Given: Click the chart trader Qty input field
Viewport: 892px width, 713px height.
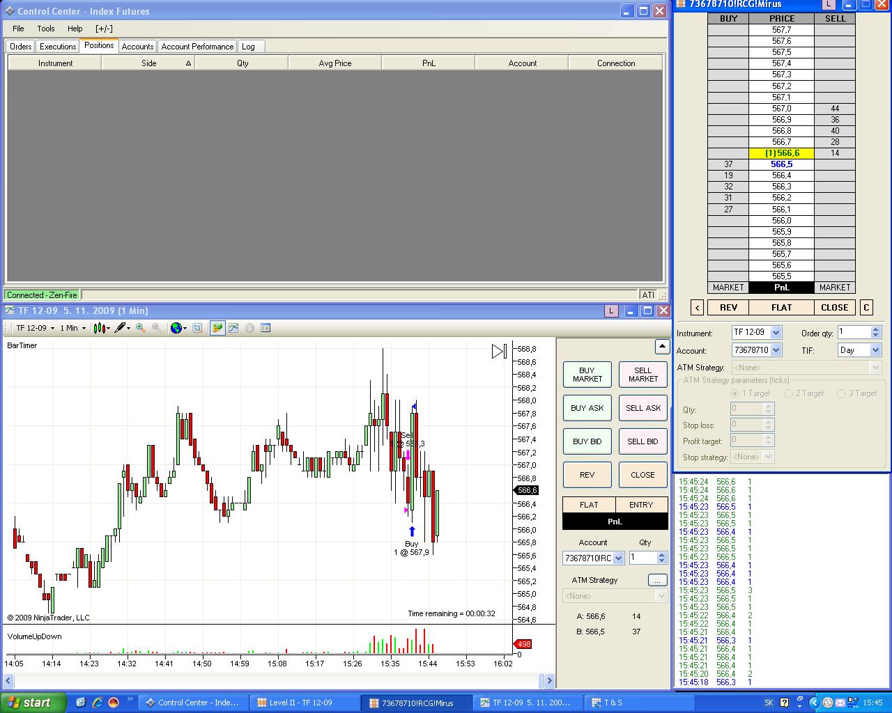Looking at the screenshot, I should (x=643, y=558).
